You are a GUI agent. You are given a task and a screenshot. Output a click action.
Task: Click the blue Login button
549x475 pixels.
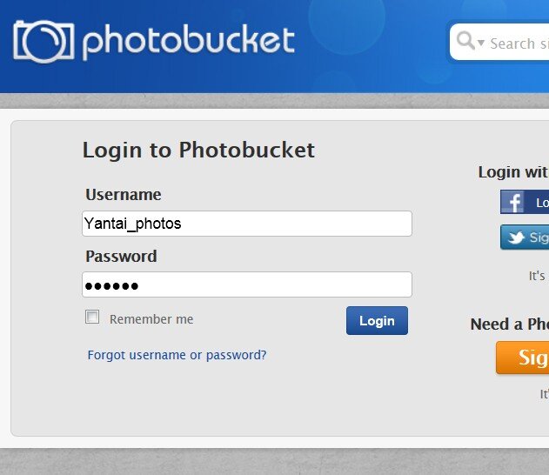coord(377,321)
